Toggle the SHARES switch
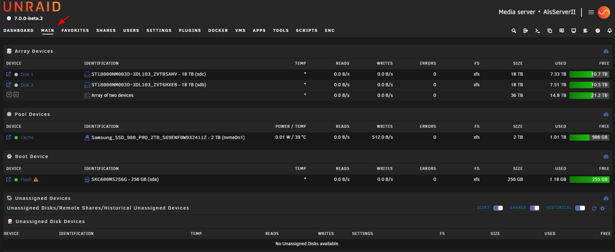This screenshot has height=252, width=615. click(x=534, y=208)
